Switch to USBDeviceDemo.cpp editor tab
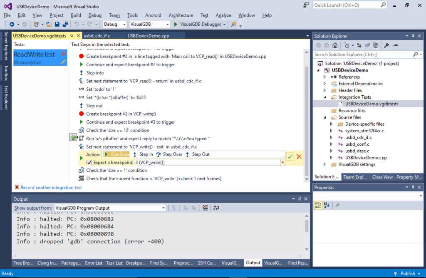The height and width of the screenshot is (278, 426). [149, 36]
